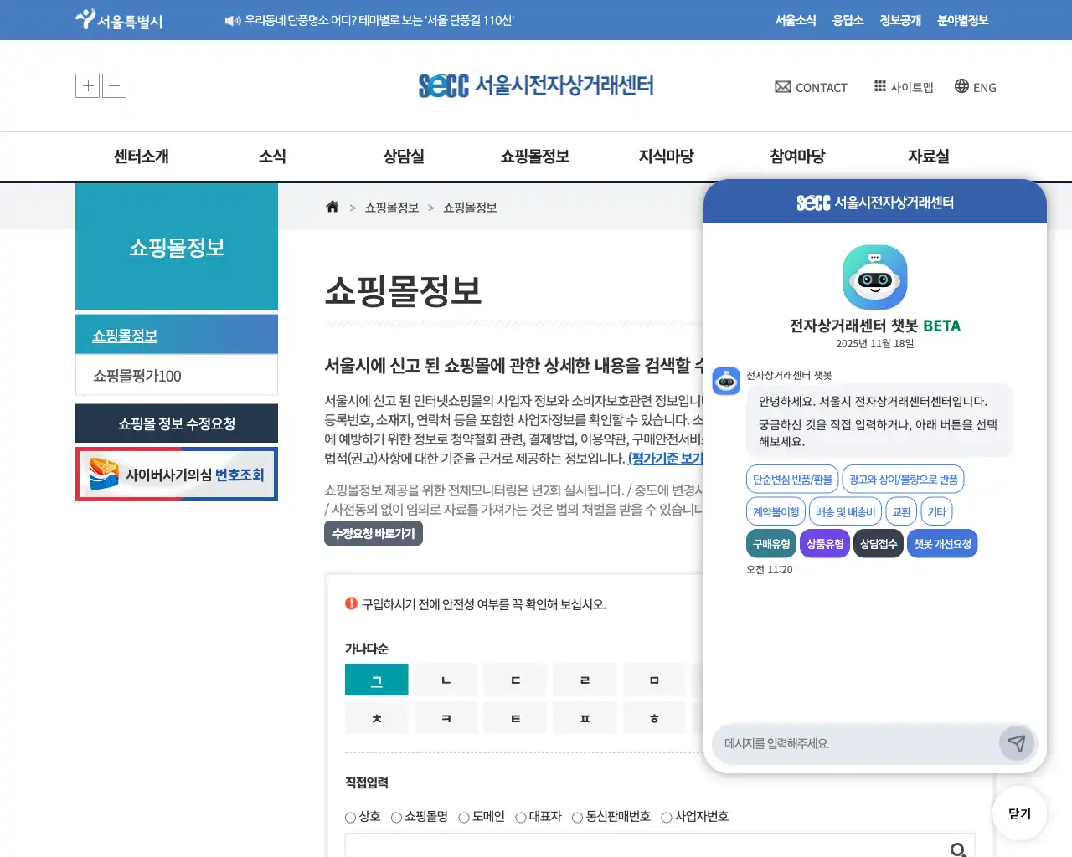Shrink text using the minus icon
This screenshot has height=857, width=1072.
[114, 85]
